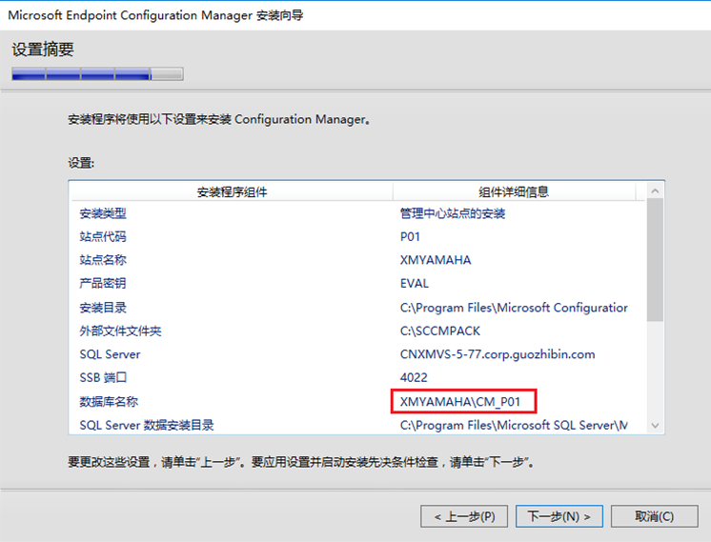Select the SQL Server row label
The width and height of the screenshot is (711, 542).
(x=111, y=354)
